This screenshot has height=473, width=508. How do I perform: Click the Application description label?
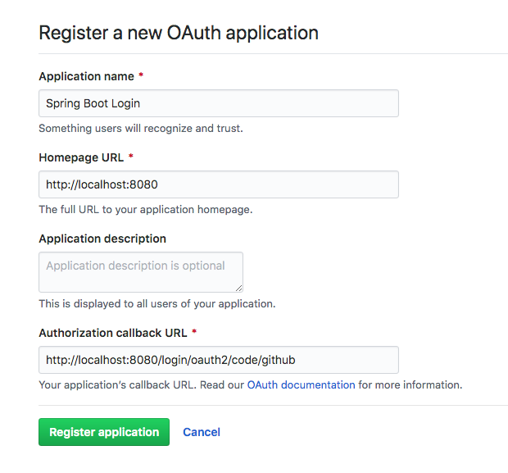102,239
